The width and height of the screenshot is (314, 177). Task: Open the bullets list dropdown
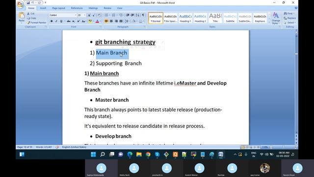[109, 15]
